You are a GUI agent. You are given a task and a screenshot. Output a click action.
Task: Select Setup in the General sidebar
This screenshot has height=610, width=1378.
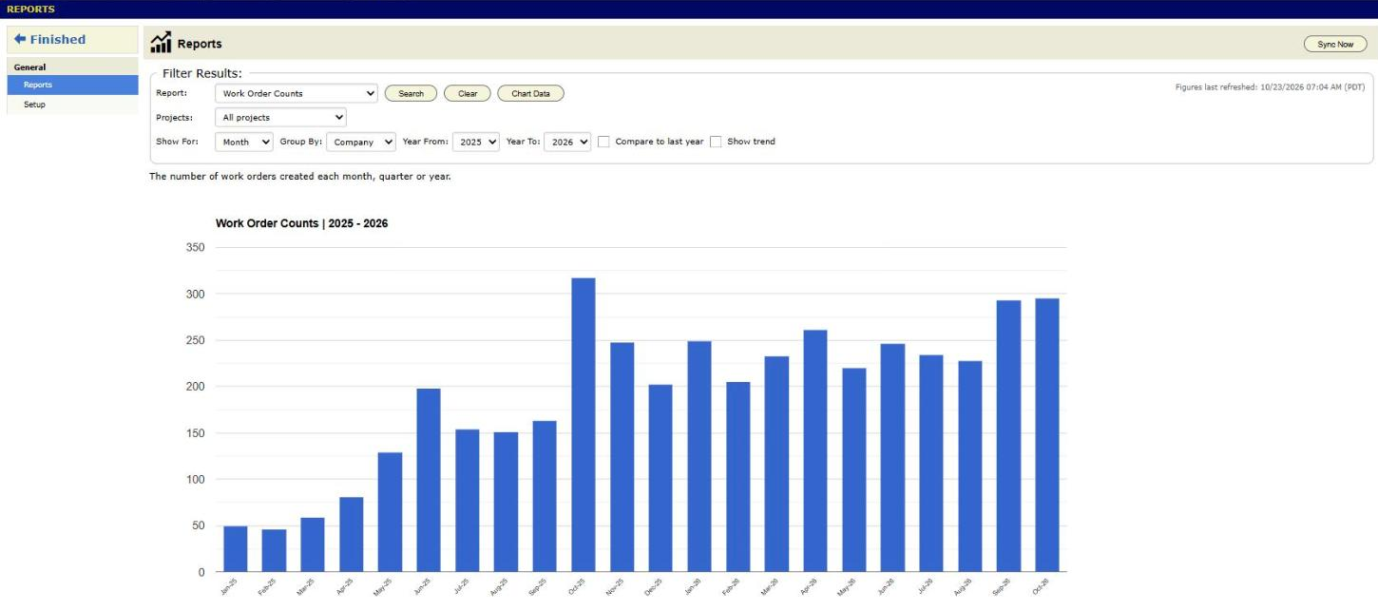(72, 105)
